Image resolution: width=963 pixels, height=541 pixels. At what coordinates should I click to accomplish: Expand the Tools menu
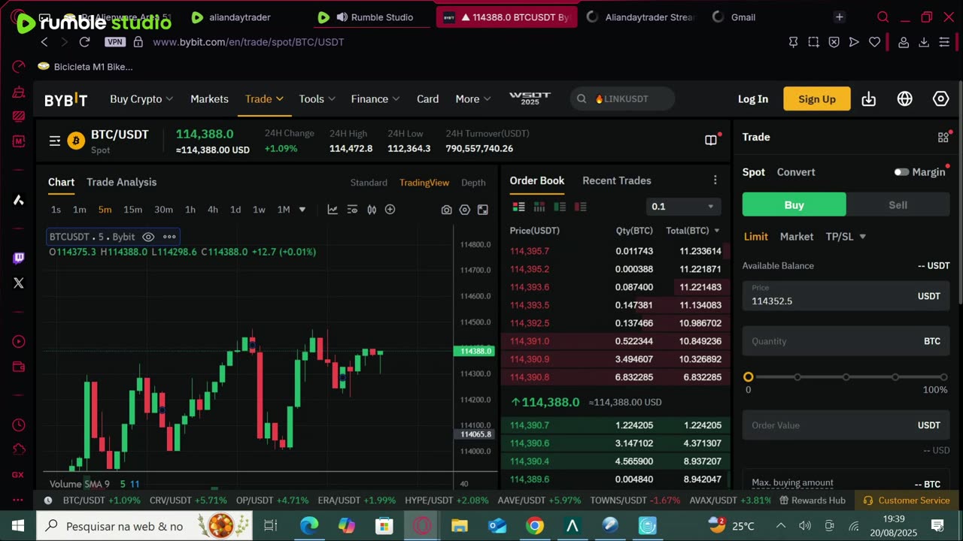tap(317, 99)
